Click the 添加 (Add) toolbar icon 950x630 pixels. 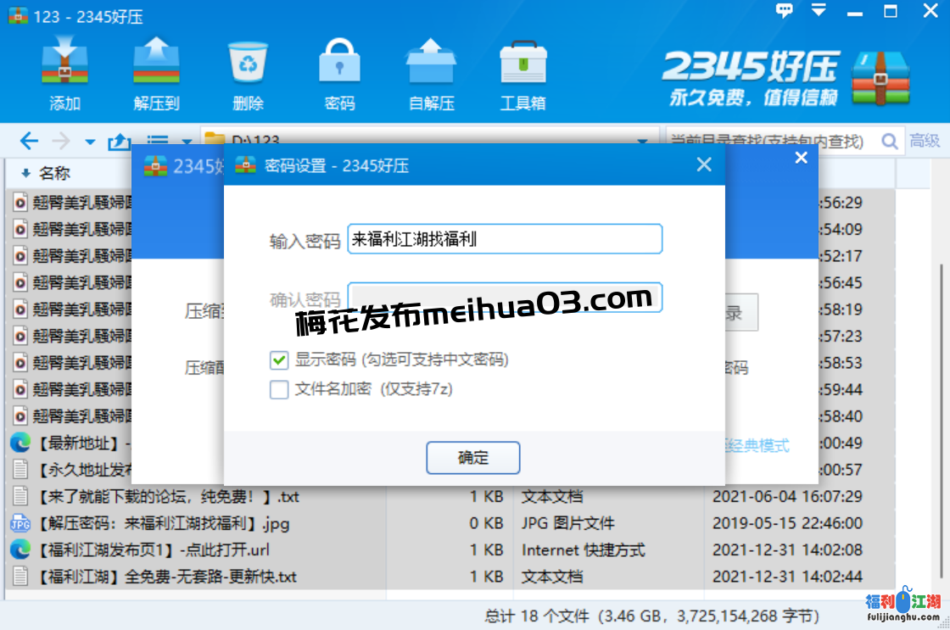(64, 73)
